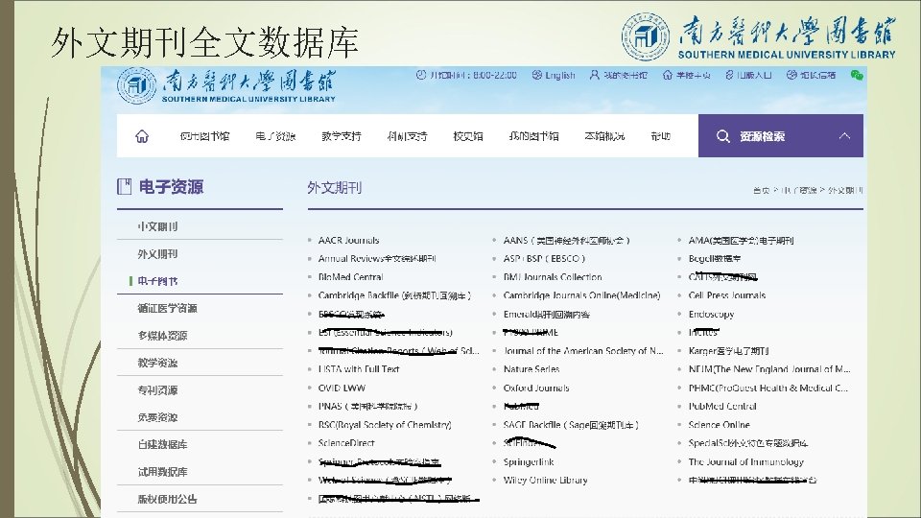
Task: Open the BMJ Journals Collection link
Action: 553,277
